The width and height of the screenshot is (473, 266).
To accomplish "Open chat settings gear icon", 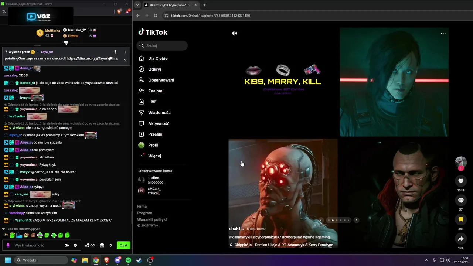I will coord(110,245).
